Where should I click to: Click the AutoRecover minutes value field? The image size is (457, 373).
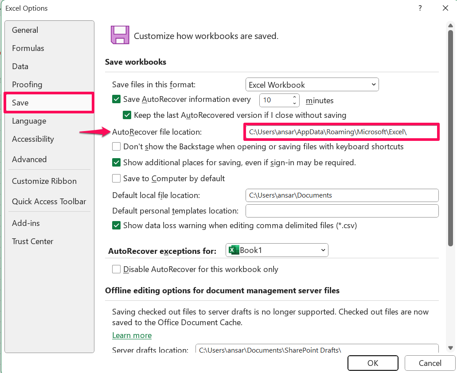point(275,100)
